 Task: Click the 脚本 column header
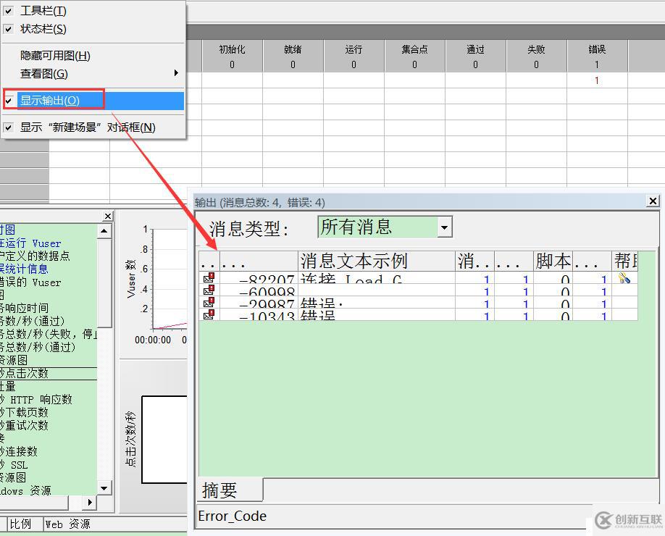tap(553, 261)
